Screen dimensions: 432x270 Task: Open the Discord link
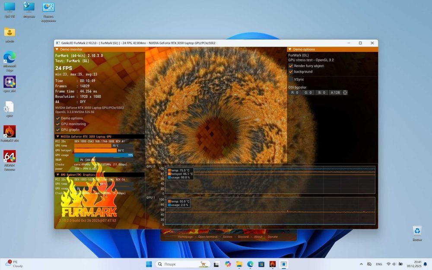coord(243,237)
